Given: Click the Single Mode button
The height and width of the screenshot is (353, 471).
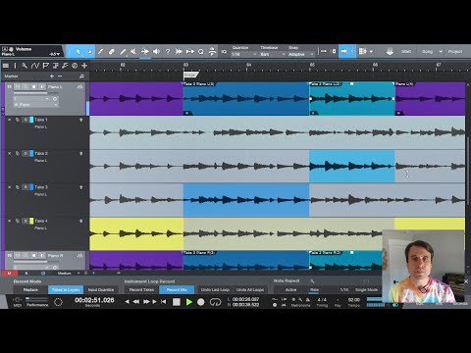Looking at the screenshot, I should [x=366, y=290].
